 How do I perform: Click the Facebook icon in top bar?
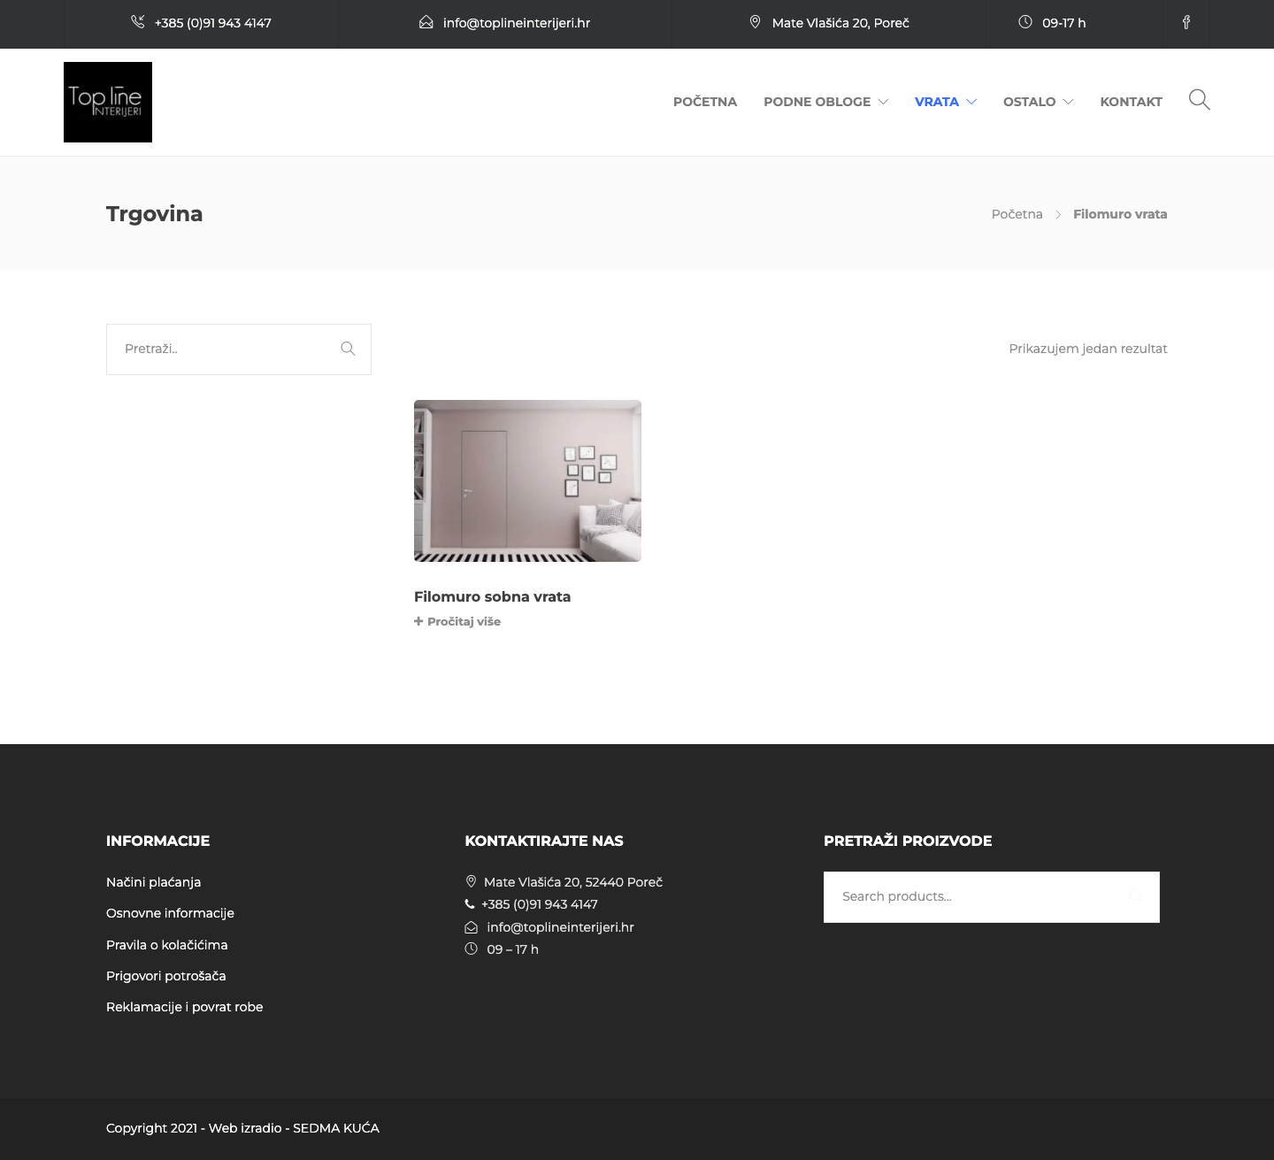click(x=1186, y=23)
